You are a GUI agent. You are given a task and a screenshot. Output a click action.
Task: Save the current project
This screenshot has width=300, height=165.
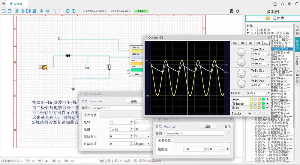(x=10, y=11)
